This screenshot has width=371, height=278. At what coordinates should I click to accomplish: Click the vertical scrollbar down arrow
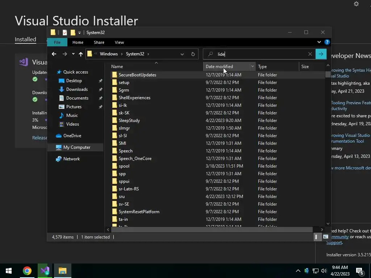tap(328, 223)
